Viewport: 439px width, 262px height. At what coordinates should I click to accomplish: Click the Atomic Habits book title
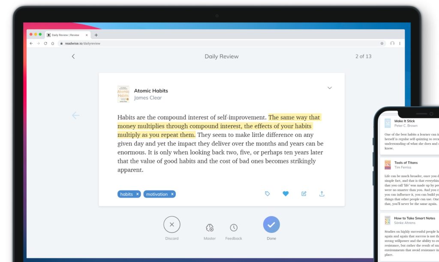pos(151,91)
